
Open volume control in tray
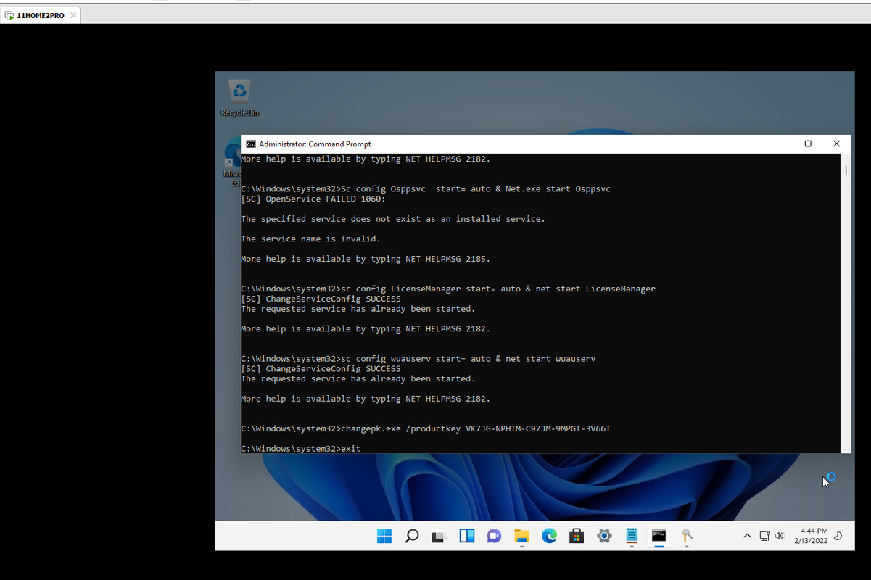[780, 536]
